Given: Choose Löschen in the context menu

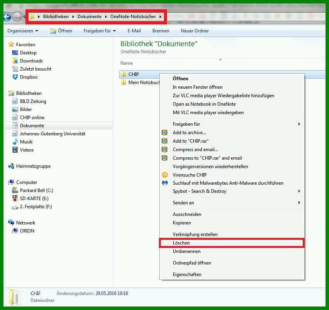Looking at the screenshot, I should (x=232, y=243).
